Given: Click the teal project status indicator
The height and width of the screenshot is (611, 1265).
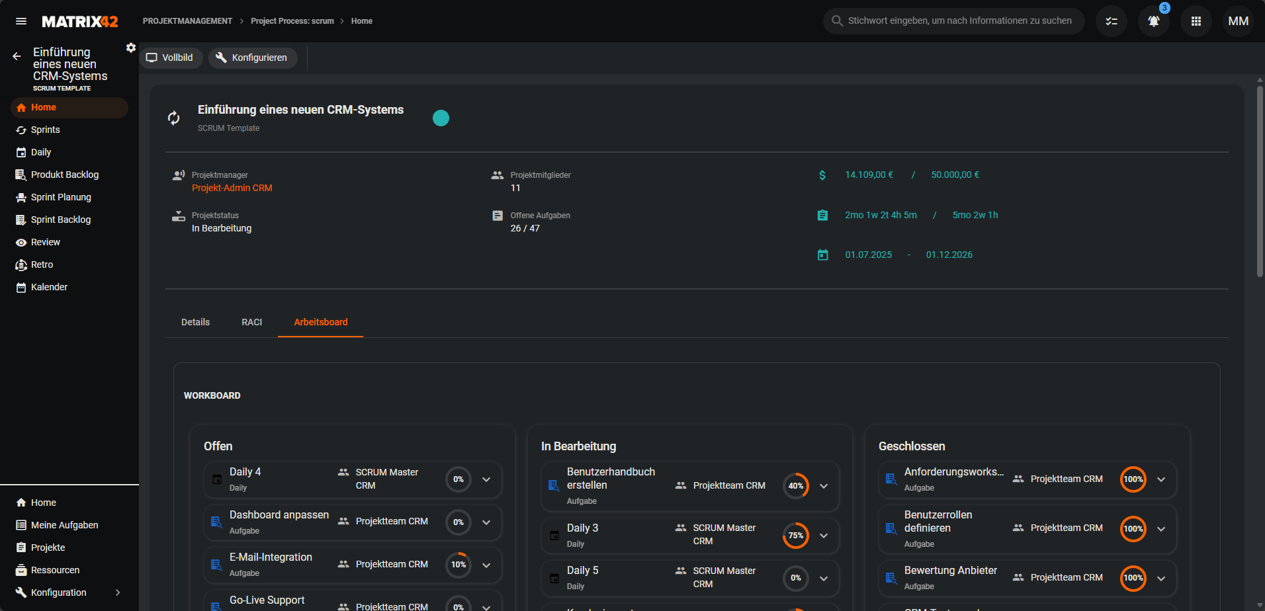Looking at the screenshot, I should [441, 118].
